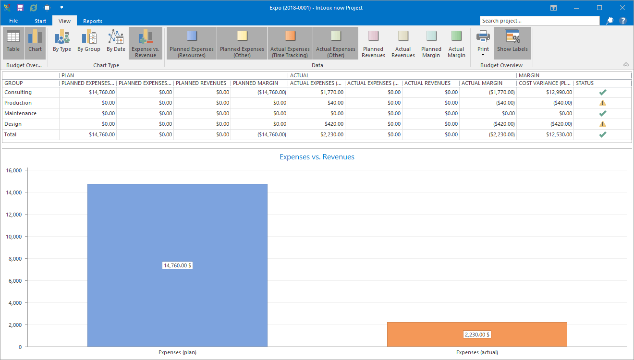This screenshot has height=360, width=634.
Task: Toggle Actual Expenses (Time Tracking) data
Action: [x=290, y=43]
